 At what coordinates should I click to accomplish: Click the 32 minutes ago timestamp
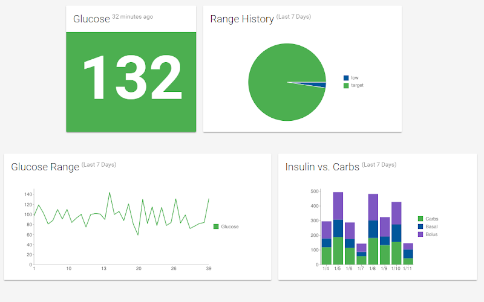pos(132,17)
